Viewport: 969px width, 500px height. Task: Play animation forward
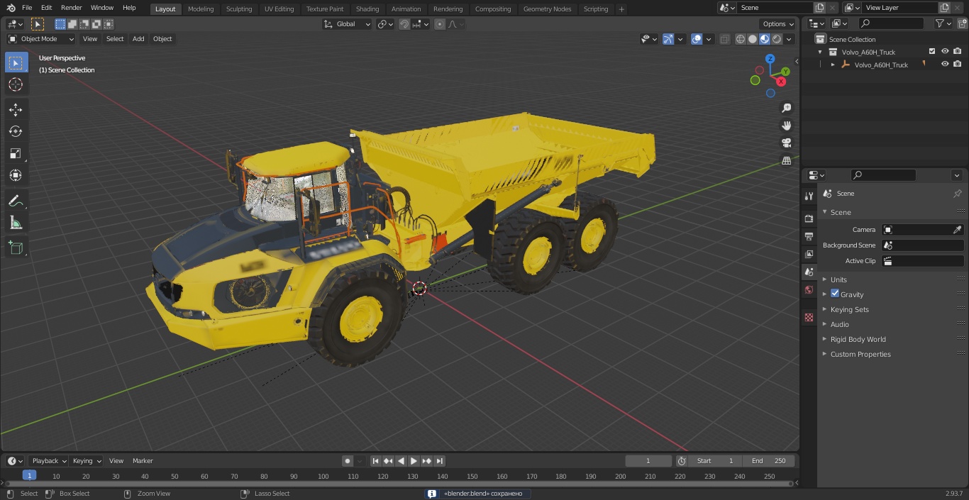click(414, 461)
